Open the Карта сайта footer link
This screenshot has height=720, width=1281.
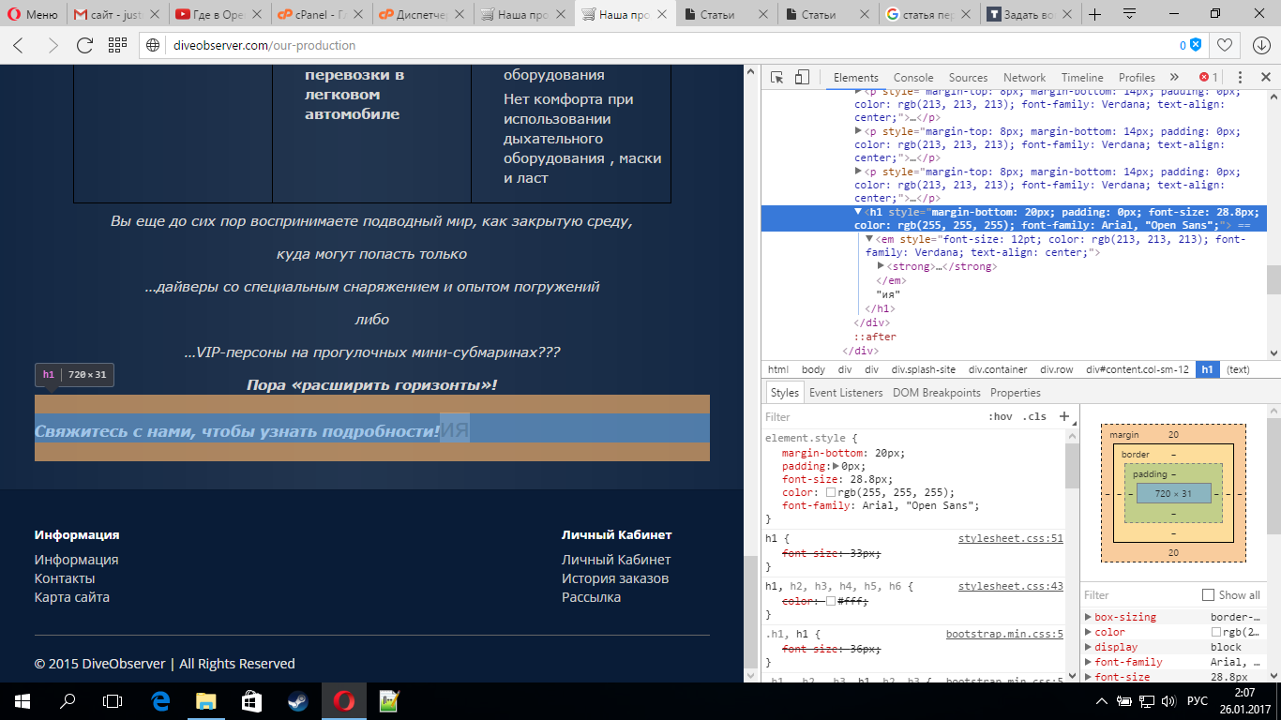coord(72,597)
